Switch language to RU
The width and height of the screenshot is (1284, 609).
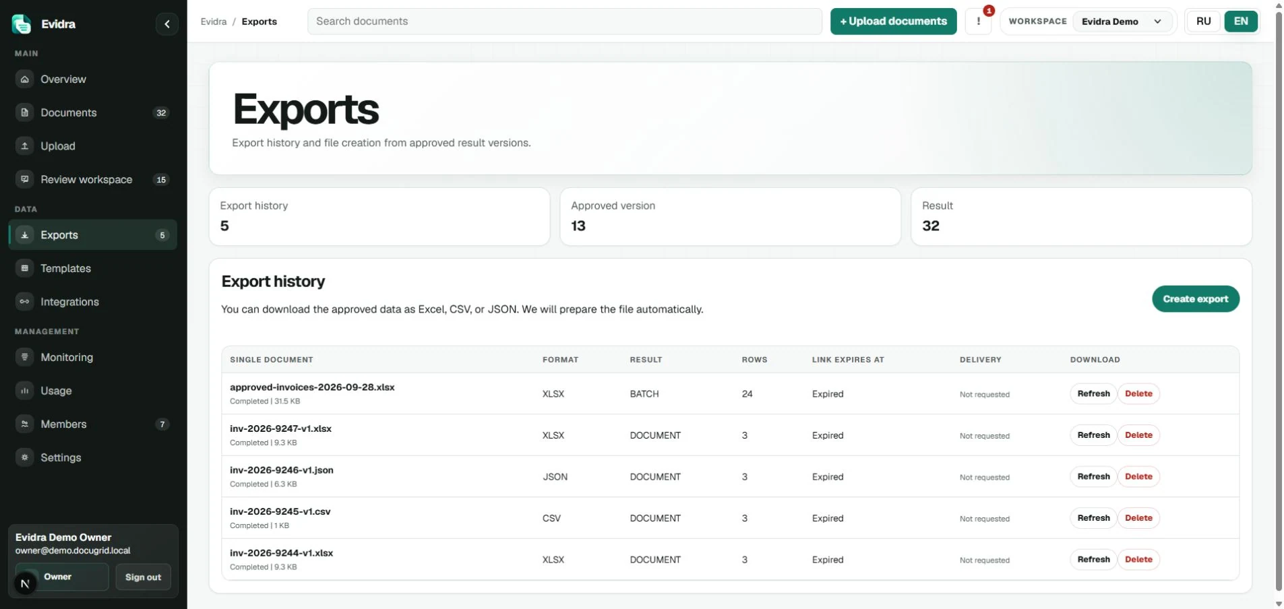point(1203,21)
